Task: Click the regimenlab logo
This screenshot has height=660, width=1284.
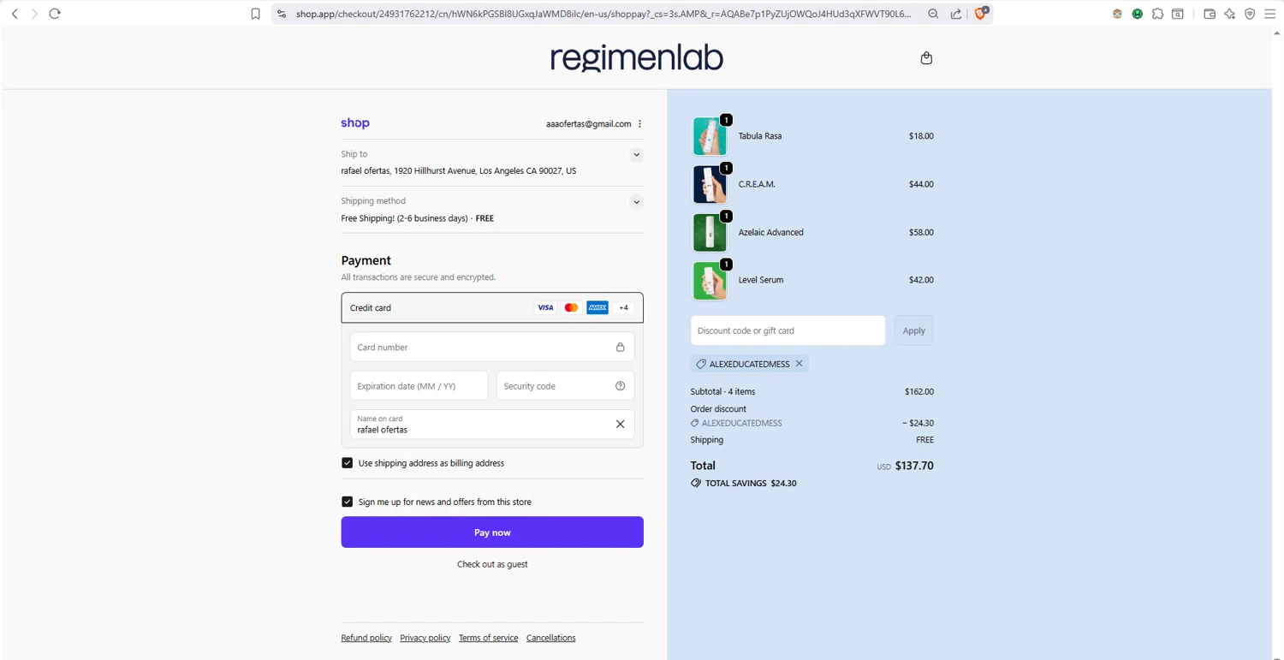Action: (x=637, y=57)
